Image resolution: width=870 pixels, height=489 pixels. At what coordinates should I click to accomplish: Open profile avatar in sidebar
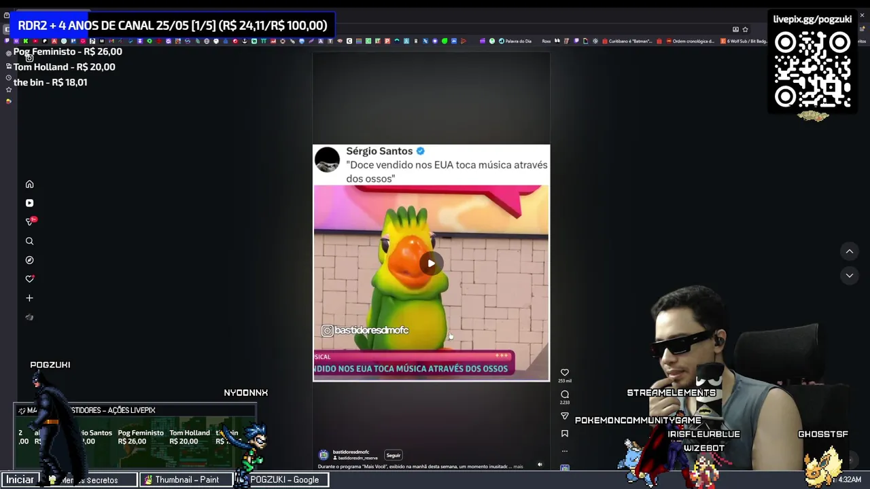click(x=29, y=317)
